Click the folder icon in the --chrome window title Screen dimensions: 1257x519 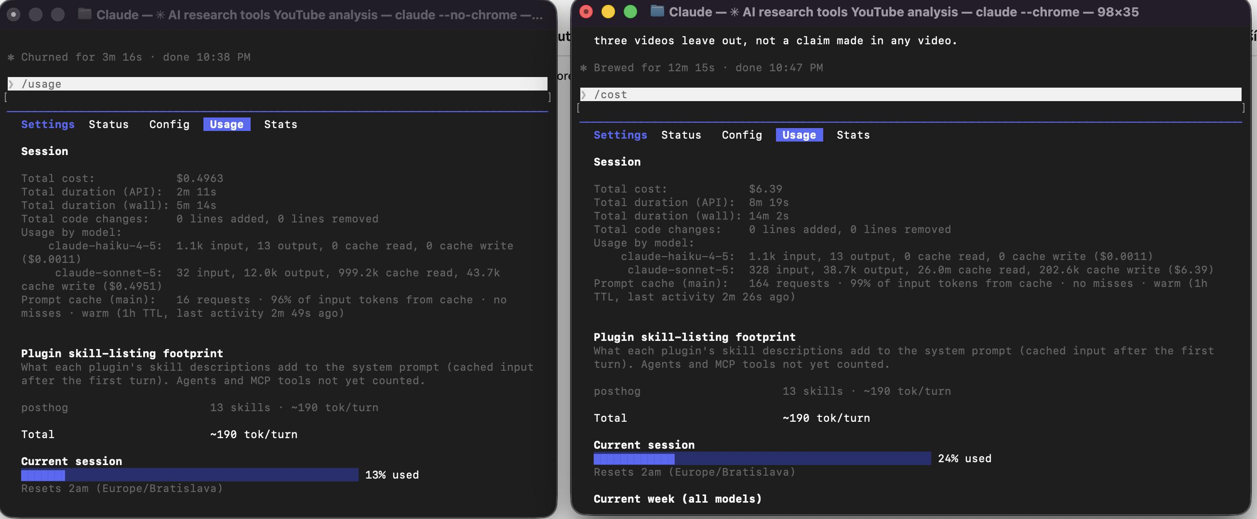657,11
